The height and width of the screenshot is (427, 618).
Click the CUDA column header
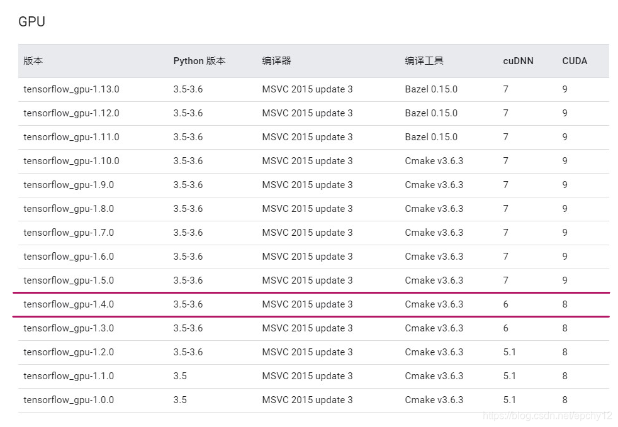pos(575,60)
